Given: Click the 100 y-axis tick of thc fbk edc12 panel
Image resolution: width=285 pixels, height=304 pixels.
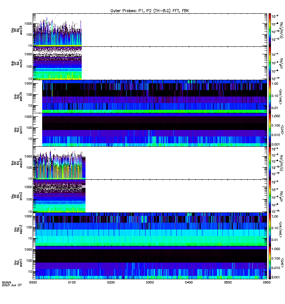Looking at the screenshot, I should coord(29,227).
